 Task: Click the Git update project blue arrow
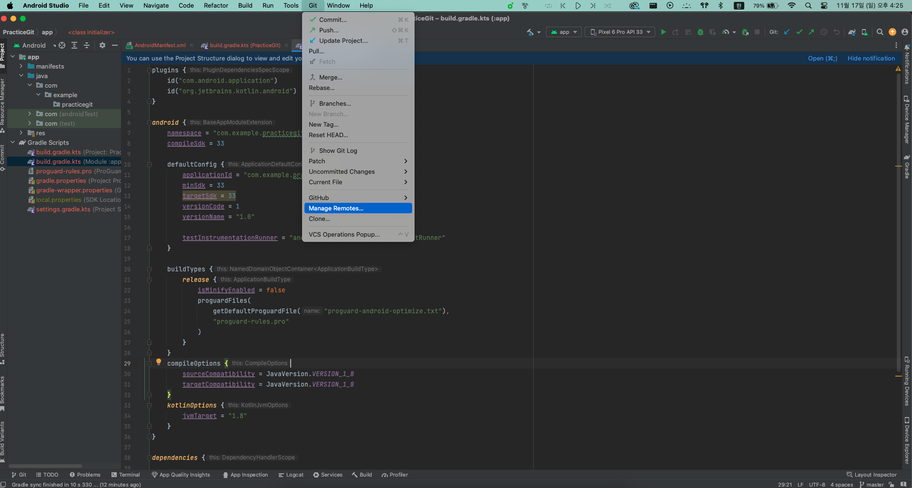pos(787,32)
